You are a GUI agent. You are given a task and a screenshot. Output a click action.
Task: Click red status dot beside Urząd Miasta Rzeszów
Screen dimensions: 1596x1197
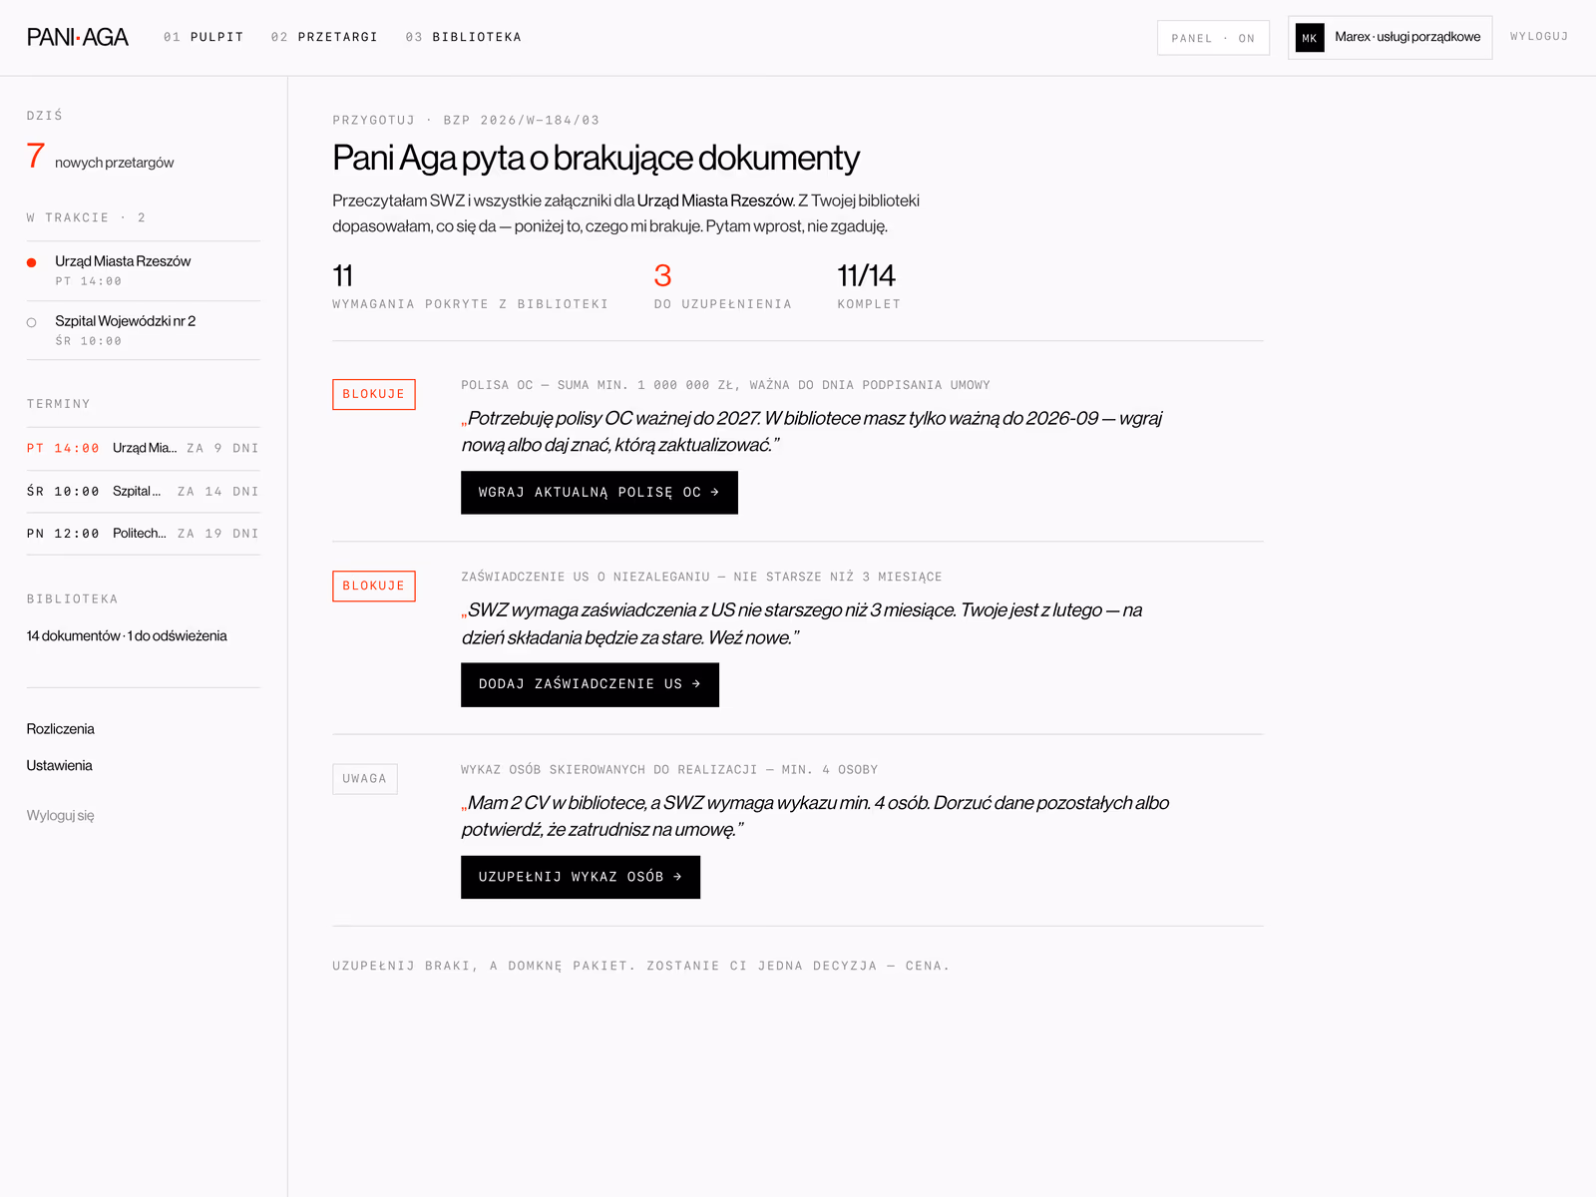pos(32,262)
